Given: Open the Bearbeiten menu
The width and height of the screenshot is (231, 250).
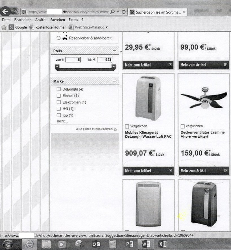Looking at the screenshot, I should [23, 20].
